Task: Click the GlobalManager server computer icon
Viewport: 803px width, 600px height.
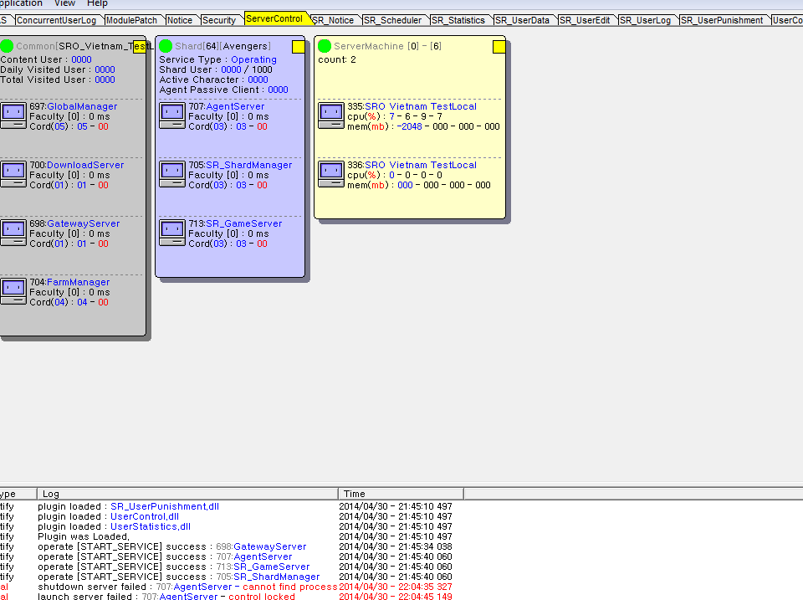Action: click(13, 115)
